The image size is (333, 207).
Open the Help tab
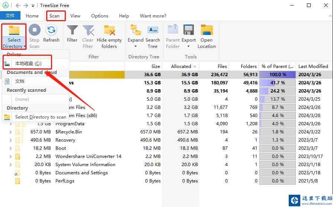[x=124, y=16]
